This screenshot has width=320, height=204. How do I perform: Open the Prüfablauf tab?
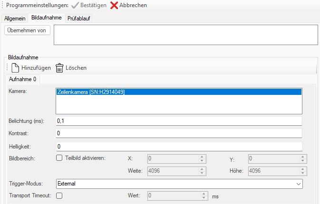(78, 18)
